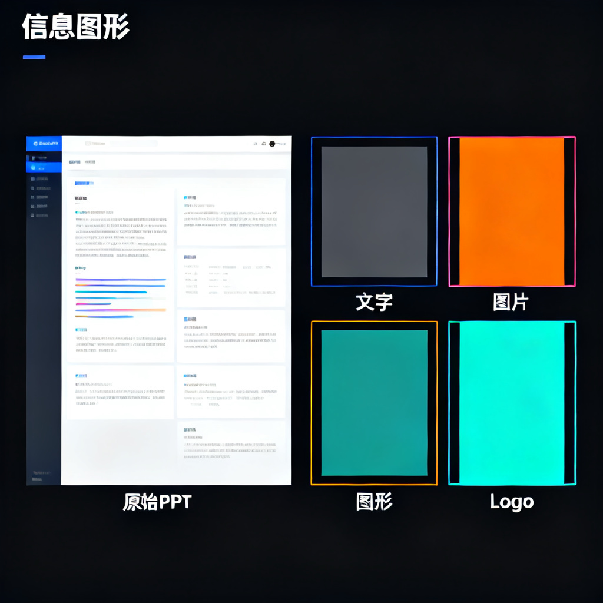Click the headset icon beside the avatar
The height and width of the screenshot is (603, 603).
pyautogui.click(x=264, y=144)
